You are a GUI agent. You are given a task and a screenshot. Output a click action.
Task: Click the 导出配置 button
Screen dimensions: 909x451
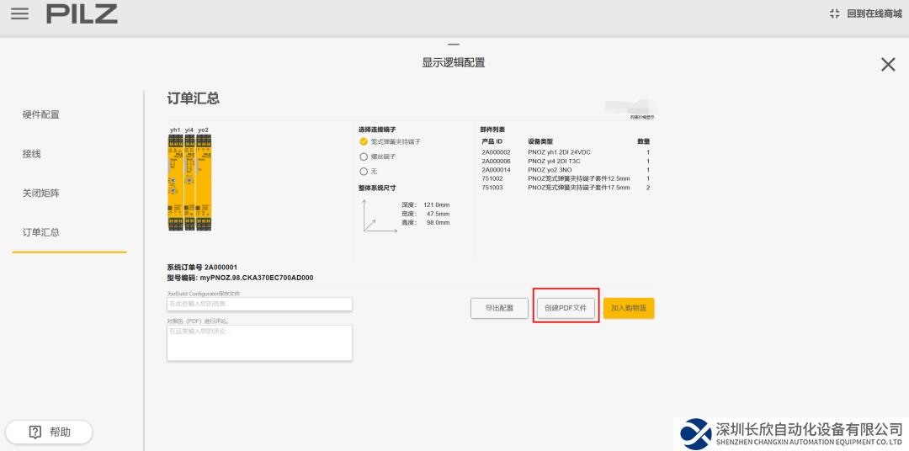(x=499, y=309)
